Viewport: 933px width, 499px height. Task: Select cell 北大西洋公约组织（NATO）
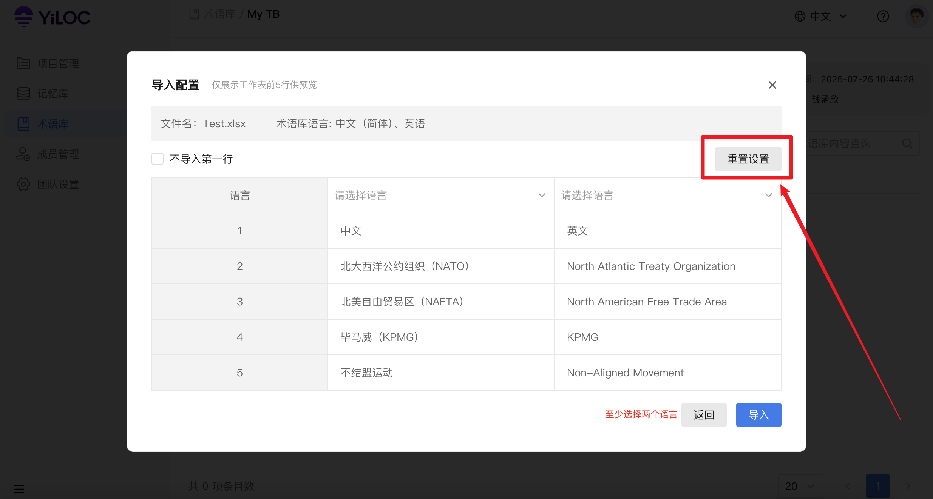click(441, 266)
